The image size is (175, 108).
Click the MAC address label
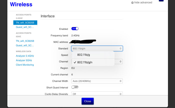coord(61,42)
